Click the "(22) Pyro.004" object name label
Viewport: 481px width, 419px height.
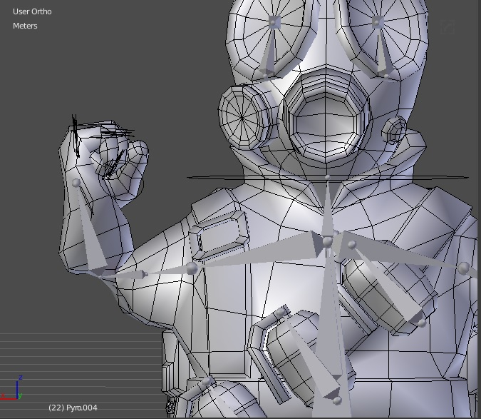point(73,408)
